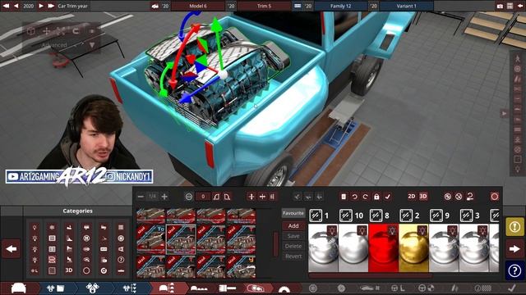Switch to 3D placement mode
This screenshot has width=526, height=295.
(x=423, y=197)
